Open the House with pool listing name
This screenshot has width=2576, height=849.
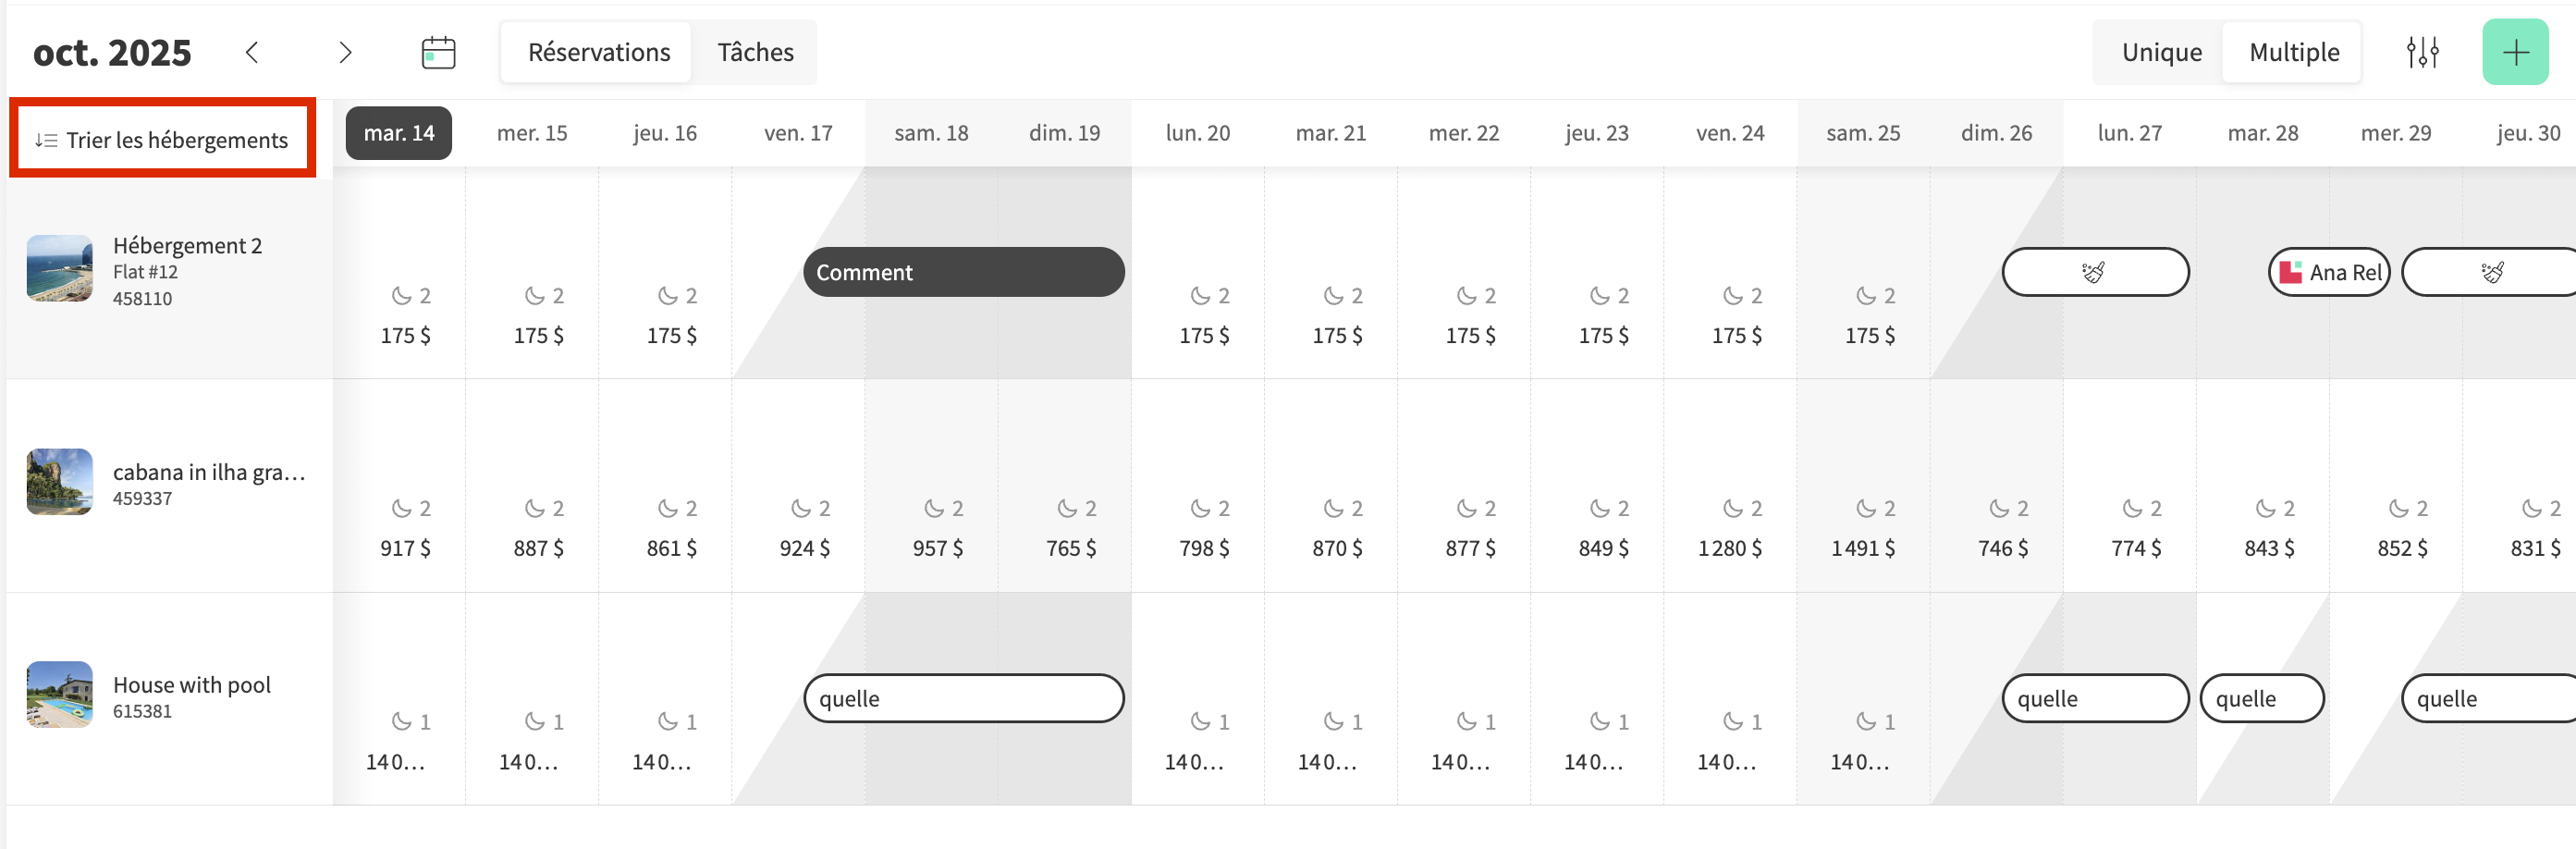coord(192,685)
